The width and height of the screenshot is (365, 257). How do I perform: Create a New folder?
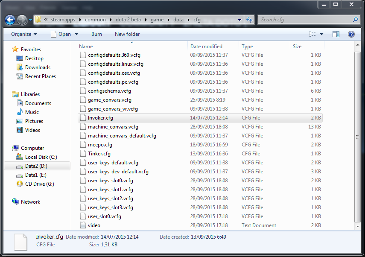coord(127,34)
